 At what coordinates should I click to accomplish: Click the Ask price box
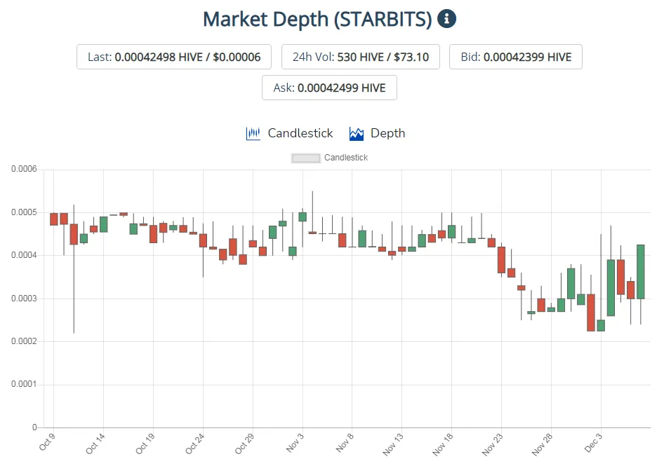[329, 88]
